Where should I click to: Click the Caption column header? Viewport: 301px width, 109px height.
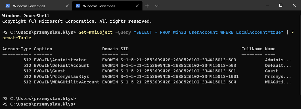point(43,49)
